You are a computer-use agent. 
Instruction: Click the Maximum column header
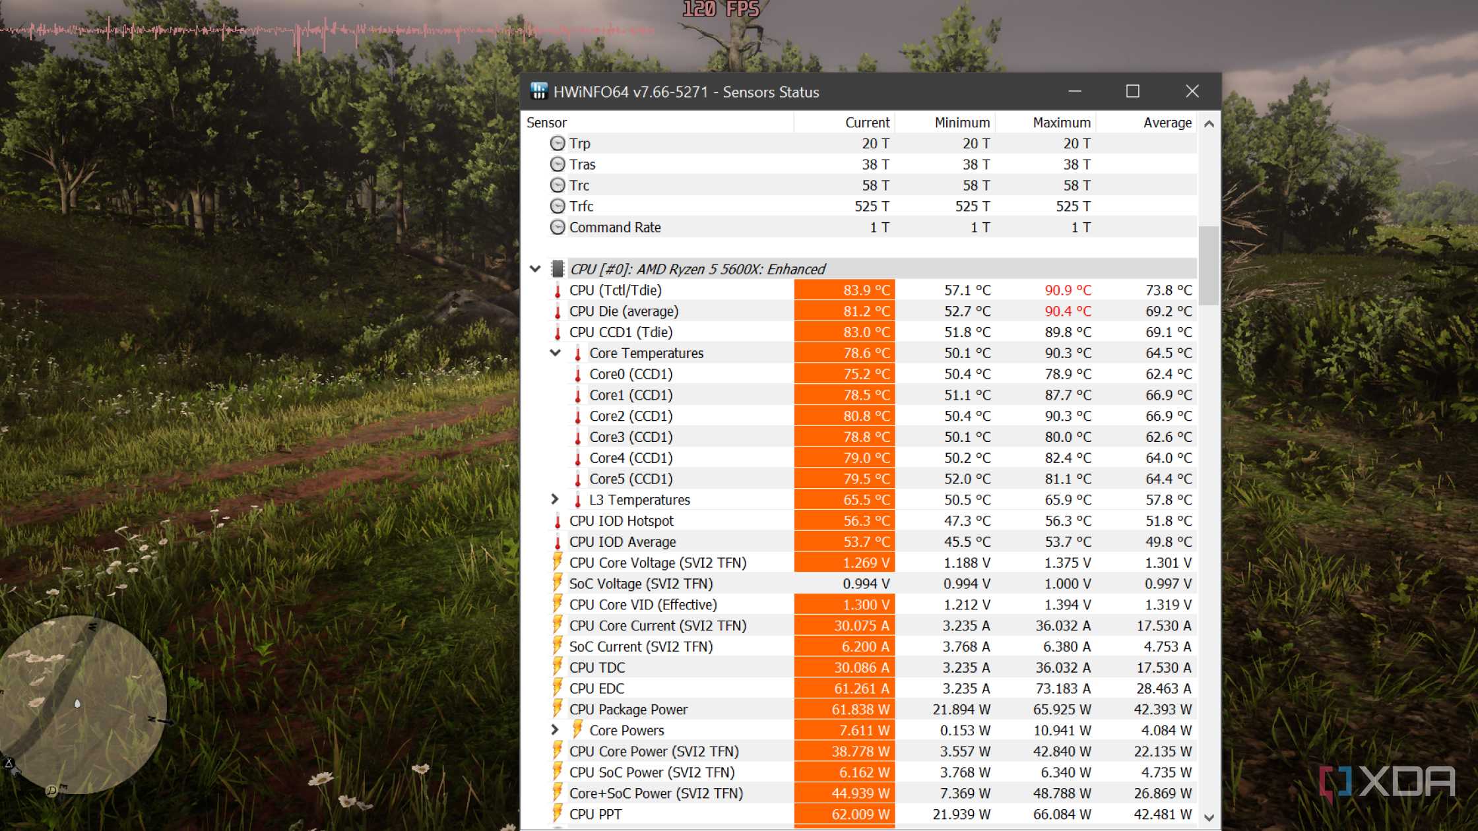pyautogui.click(x=1046, y=123)
